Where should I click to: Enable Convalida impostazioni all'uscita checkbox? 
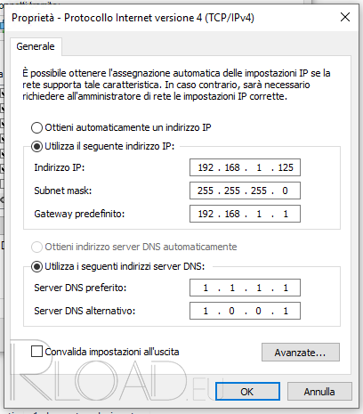(36, 352)
